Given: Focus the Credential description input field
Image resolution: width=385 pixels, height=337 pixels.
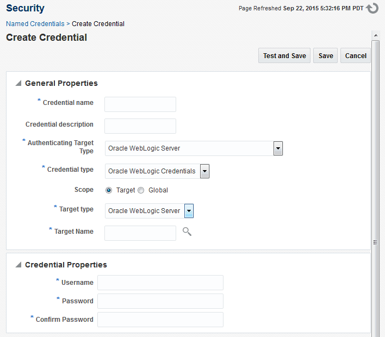Looking at the screenshot, I should tap(140, 126).
